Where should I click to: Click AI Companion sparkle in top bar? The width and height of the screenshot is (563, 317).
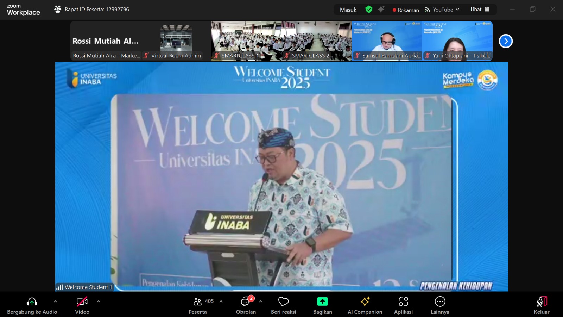[x=381, y=10]
